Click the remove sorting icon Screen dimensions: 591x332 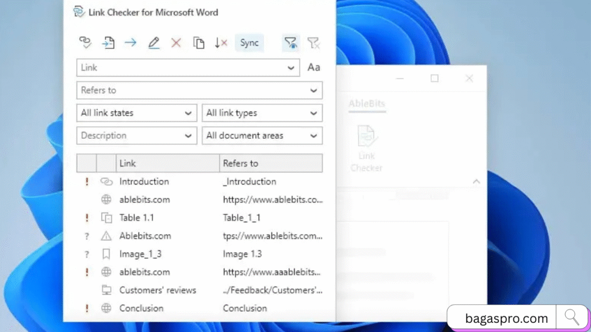pyautogui.click(x=221, y=43)
